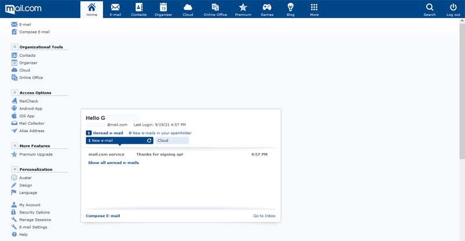Image resolution: width=465 pixels, height=241 pixels.
Task: Click the Go to Inbox link
Action: 264,216
